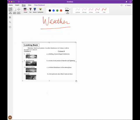140x120 pixels.
Task: Open the Draw tab
Action: 24,5
